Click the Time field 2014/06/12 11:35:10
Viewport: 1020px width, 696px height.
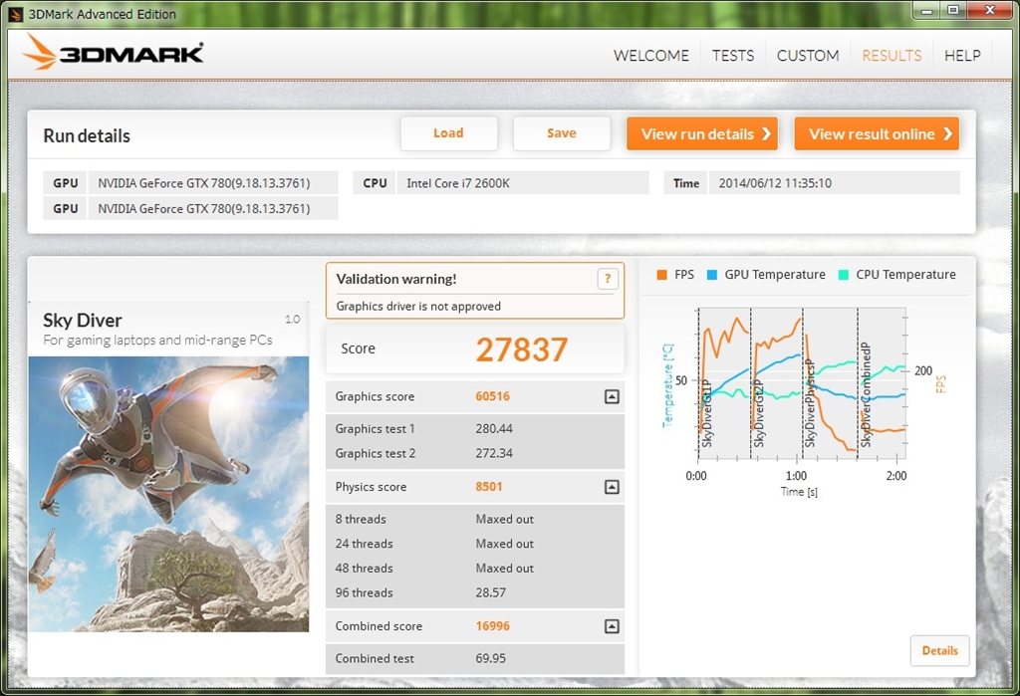pos(834,183)
